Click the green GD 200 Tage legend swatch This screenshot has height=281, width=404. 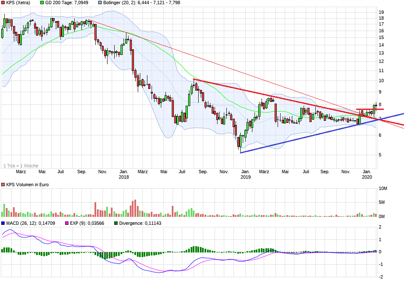point(42,3)
